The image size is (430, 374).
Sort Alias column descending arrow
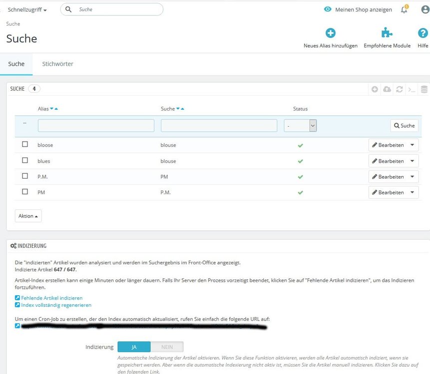51,109
